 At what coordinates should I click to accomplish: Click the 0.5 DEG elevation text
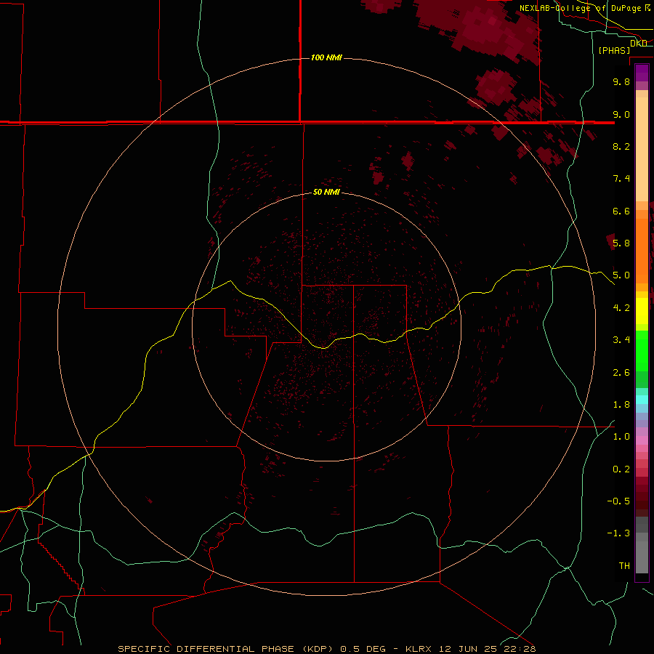click(361, 649)
